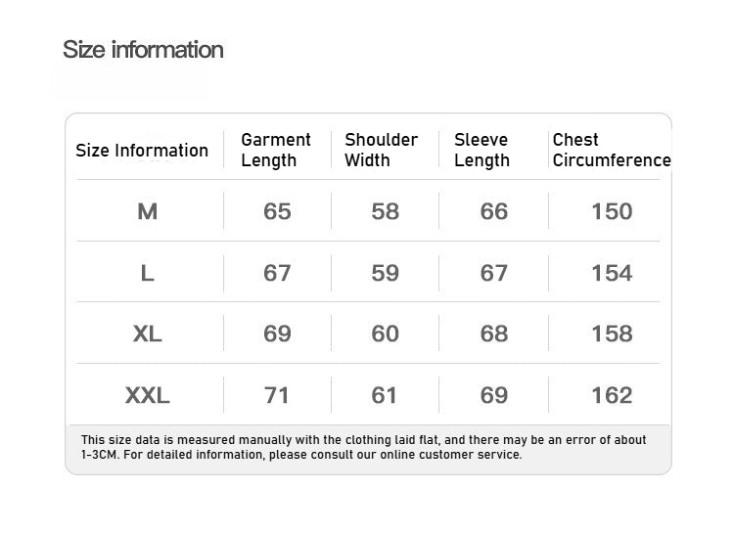The image size is (734, 534).
Task: Click the L shoulder width value 59
Action: 385,273
